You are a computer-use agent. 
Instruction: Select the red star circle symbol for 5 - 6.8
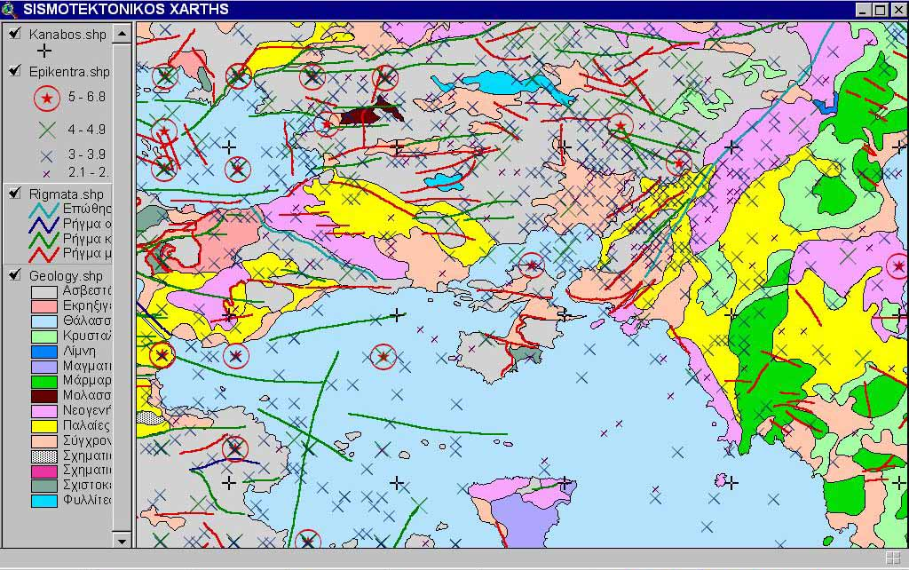46,98
